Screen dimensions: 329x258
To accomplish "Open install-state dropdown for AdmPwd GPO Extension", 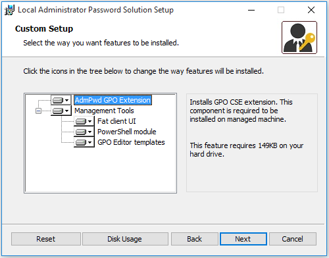I will (61, 100).
